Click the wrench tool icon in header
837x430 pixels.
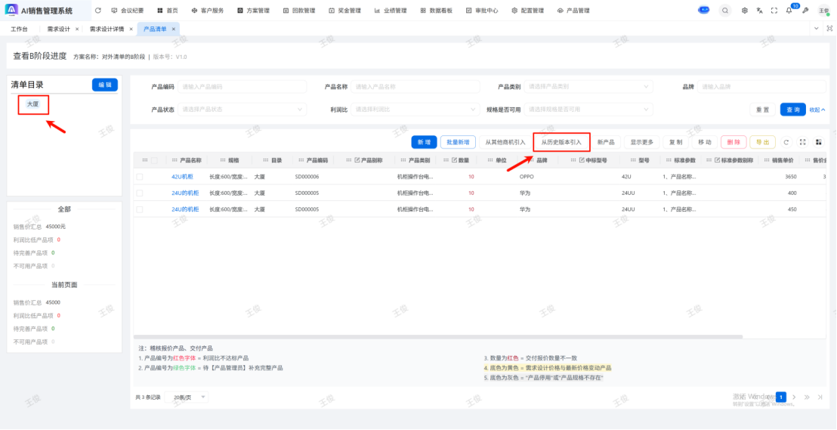point(805,11)
